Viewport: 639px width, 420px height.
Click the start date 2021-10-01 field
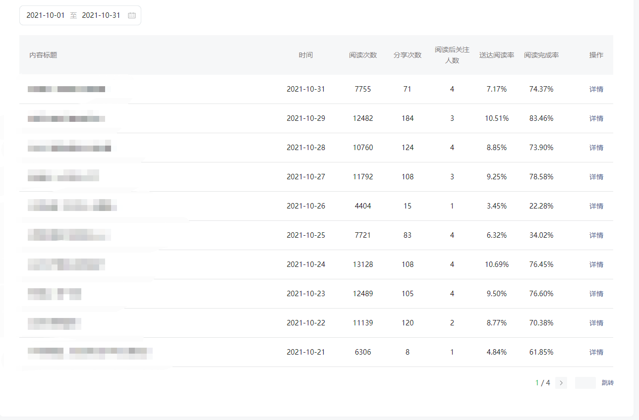click(46, 15)
